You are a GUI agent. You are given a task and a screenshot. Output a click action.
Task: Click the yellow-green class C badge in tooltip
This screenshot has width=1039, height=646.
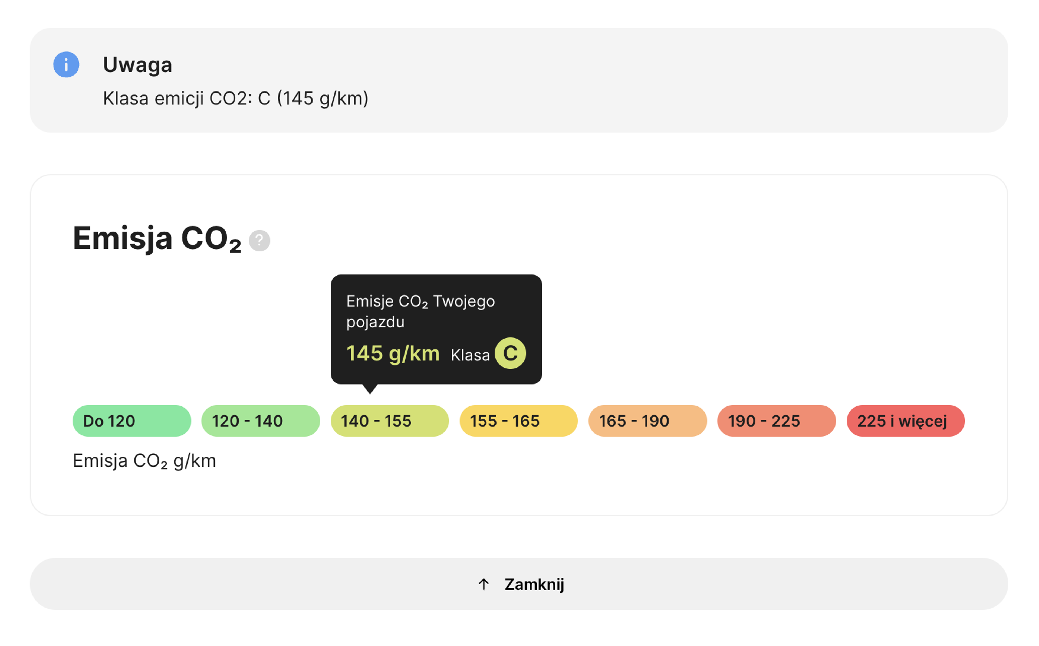[x=510, y=353]
